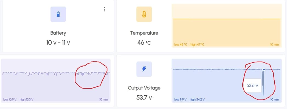Click the 53.7 V output voltage value

[x=144, y=97]
